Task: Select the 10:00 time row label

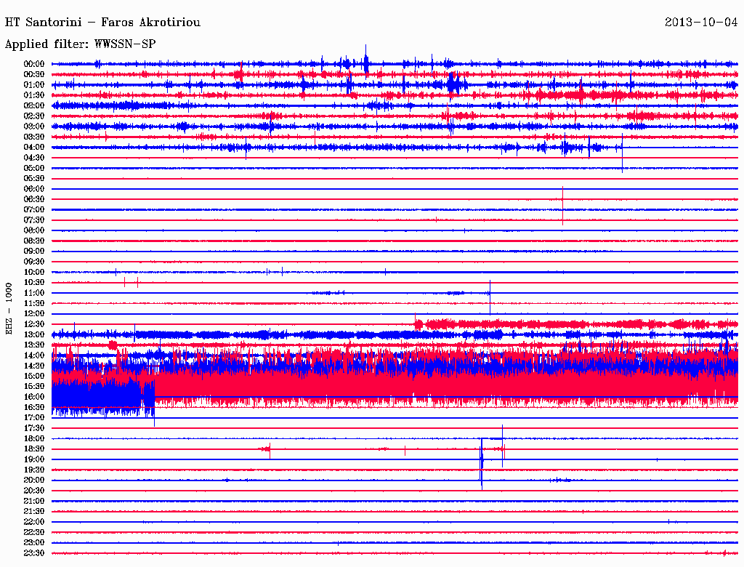Action: pyautogui.click(x=34, y=272)
